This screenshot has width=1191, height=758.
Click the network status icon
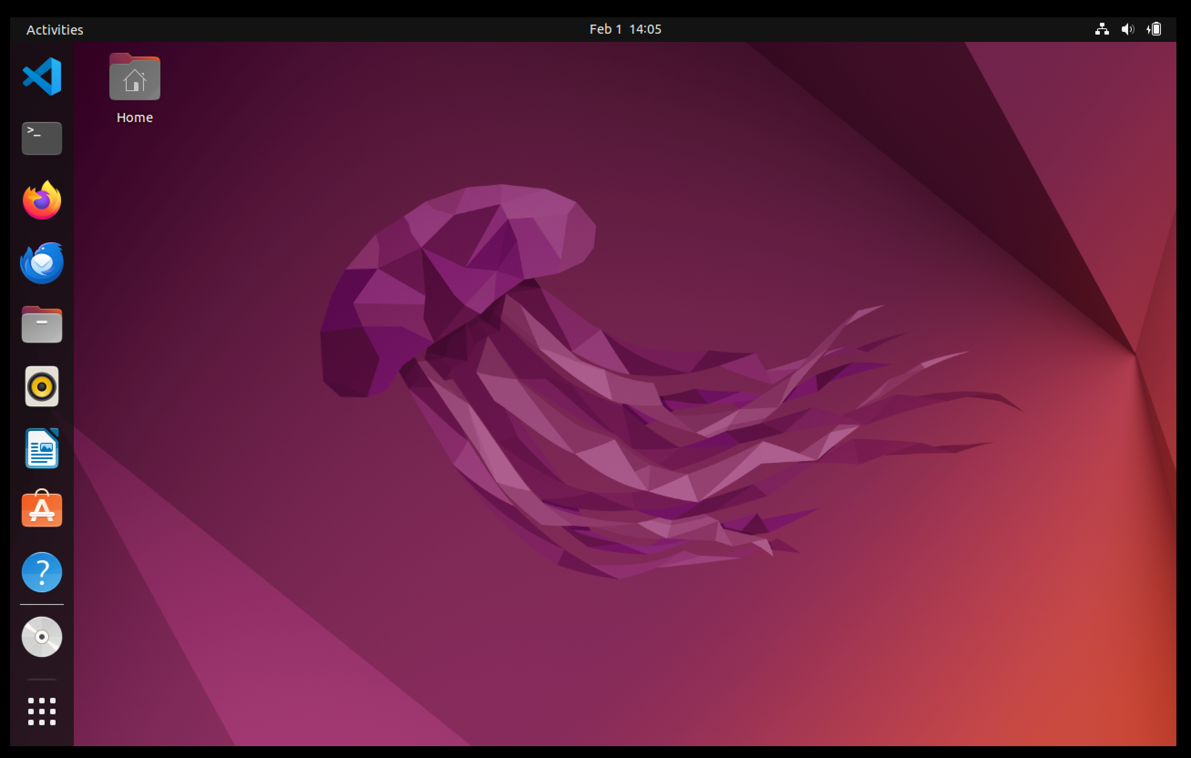[1102, 30]
